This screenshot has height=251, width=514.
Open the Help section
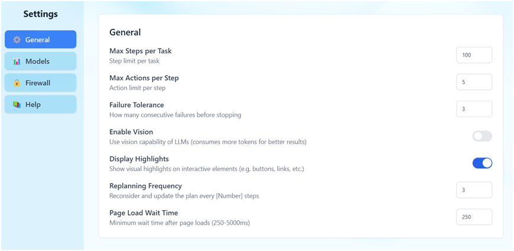40,105
